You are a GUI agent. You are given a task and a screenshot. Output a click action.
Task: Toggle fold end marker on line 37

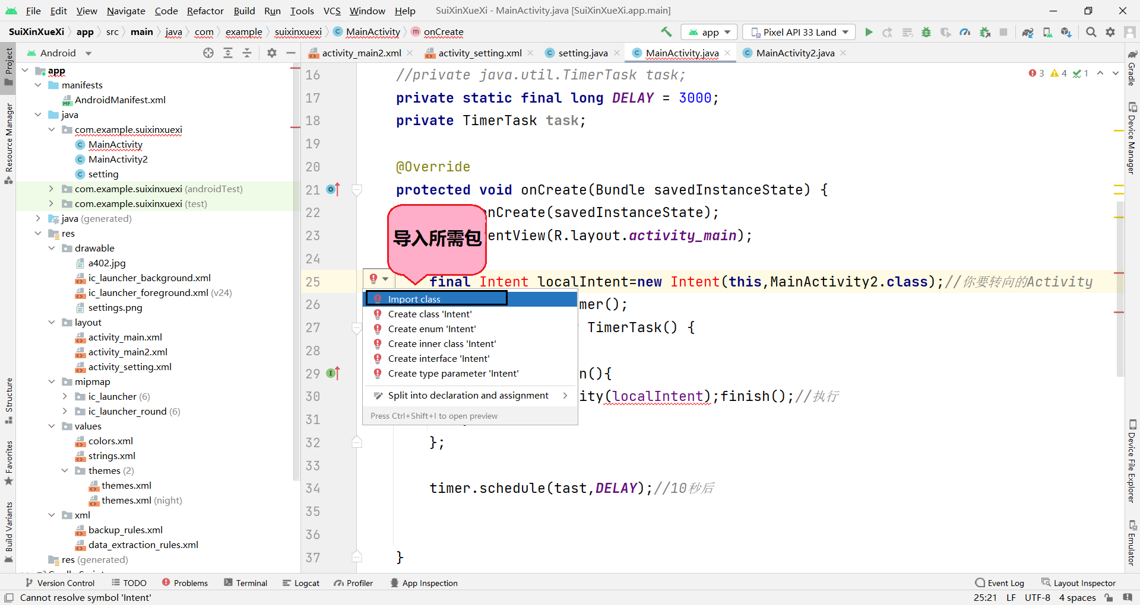click(x=357, y=556)
